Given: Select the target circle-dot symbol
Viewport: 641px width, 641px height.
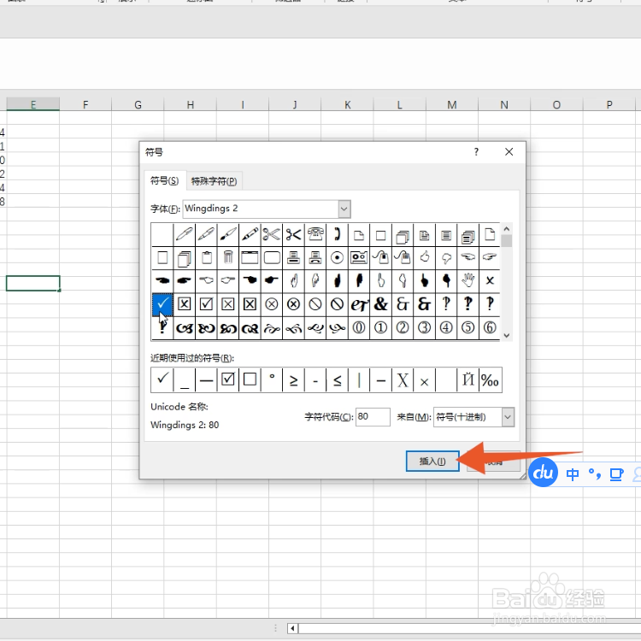Looking at the screenshot, I should (x=337, y=257).
